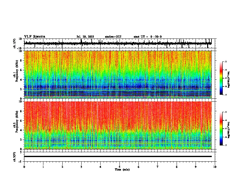Click the ch.2 spectrogram plot
This screenshot has width=242, height=187.
point(118,125)
